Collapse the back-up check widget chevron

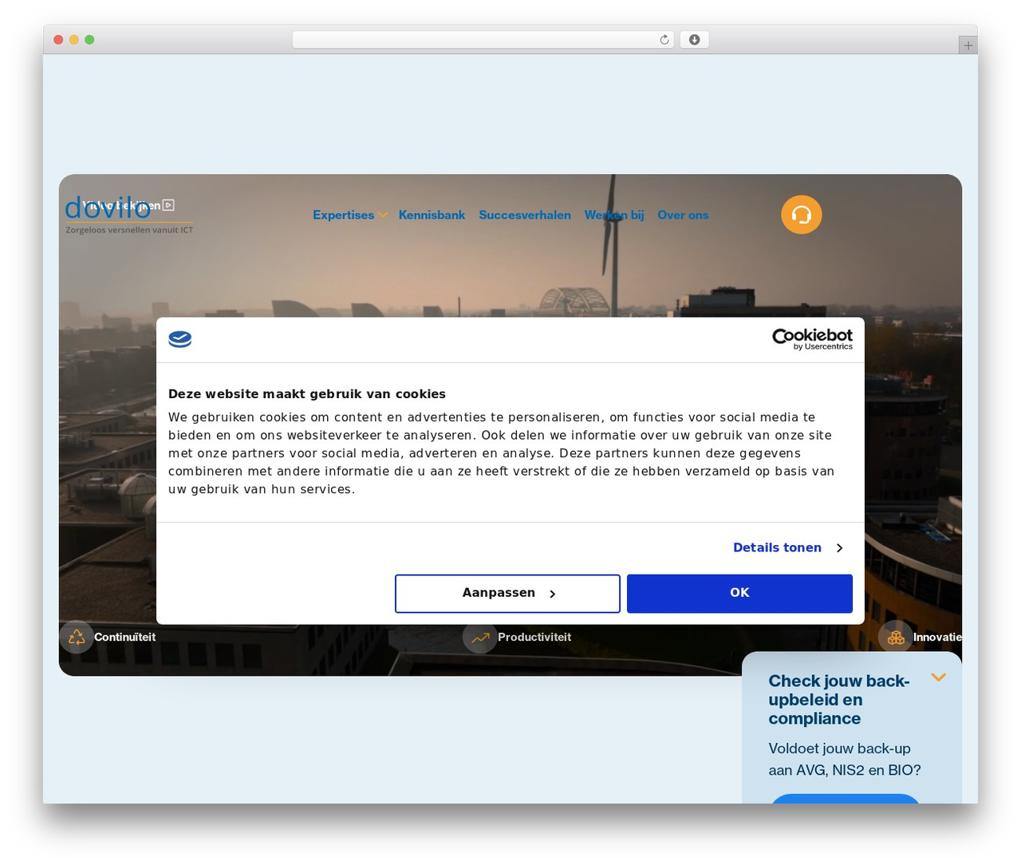pyautogui.click(x=938, y=677)
